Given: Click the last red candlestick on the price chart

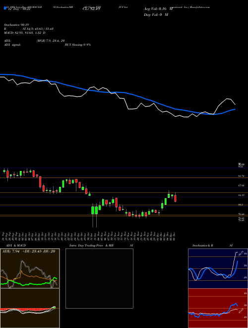Looking at the screenshot, I should (176, 198).
